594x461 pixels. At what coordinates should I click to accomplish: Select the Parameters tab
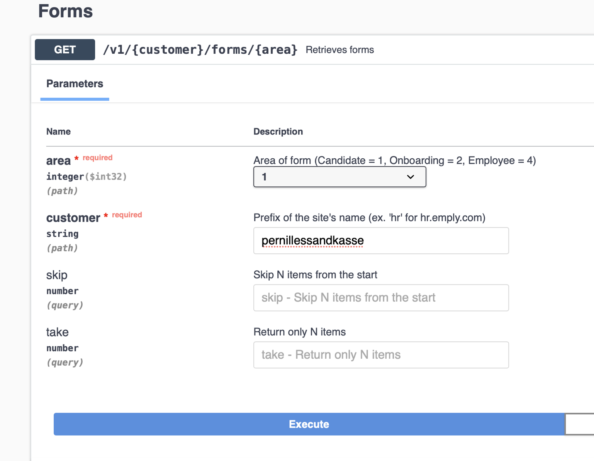(75, 84)
